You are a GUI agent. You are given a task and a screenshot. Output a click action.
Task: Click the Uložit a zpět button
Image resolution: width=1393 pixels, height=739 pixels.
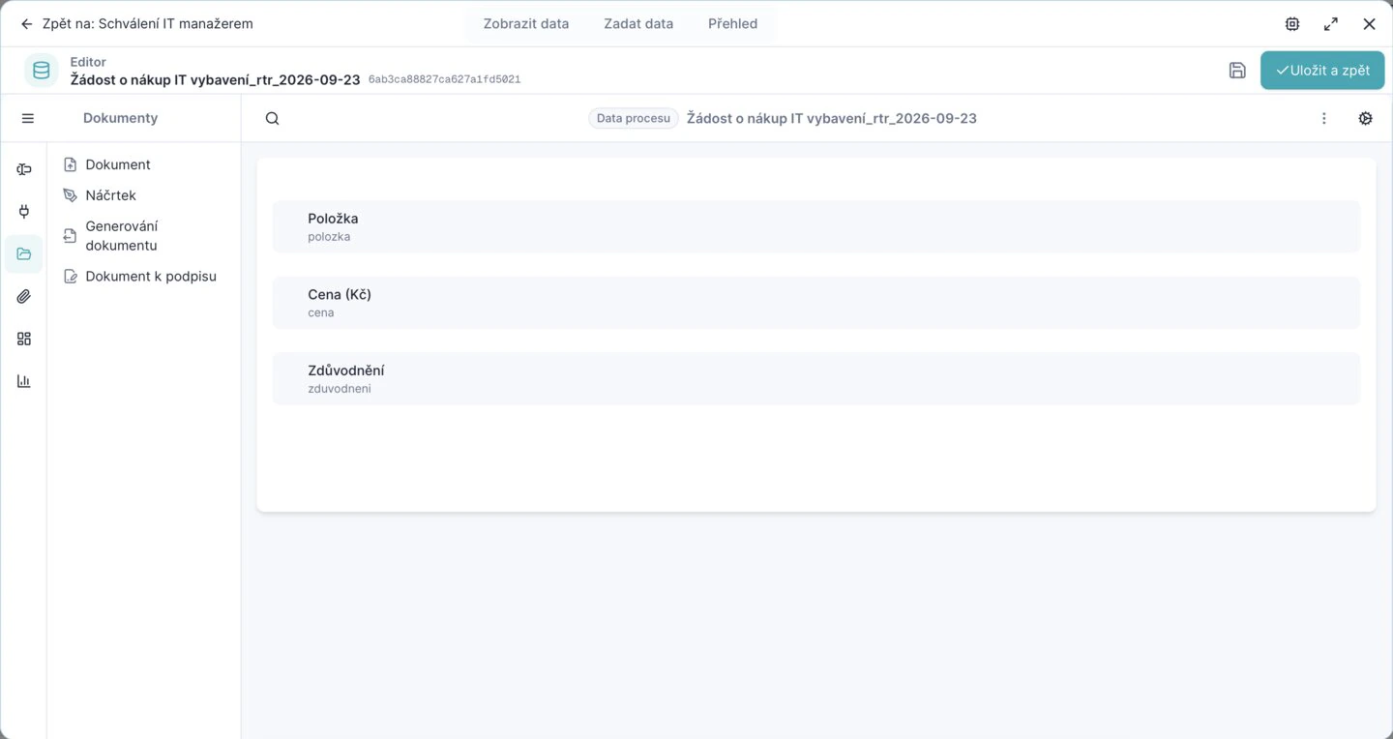tap(1322, 71)
